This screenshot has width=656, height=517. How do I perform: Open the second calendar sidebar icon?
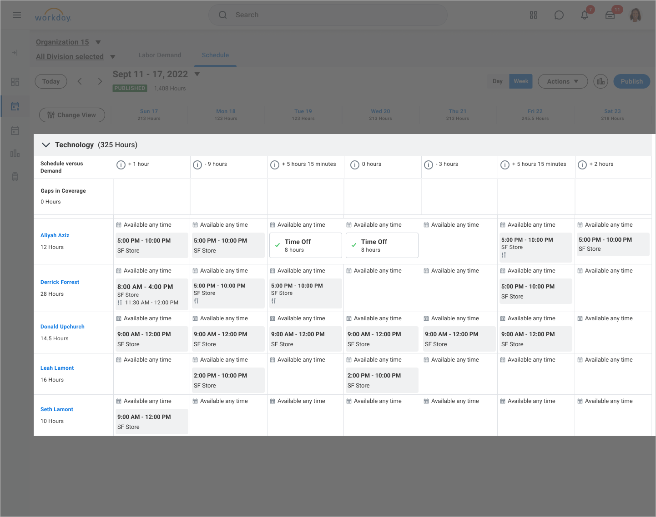pos(15,131)
